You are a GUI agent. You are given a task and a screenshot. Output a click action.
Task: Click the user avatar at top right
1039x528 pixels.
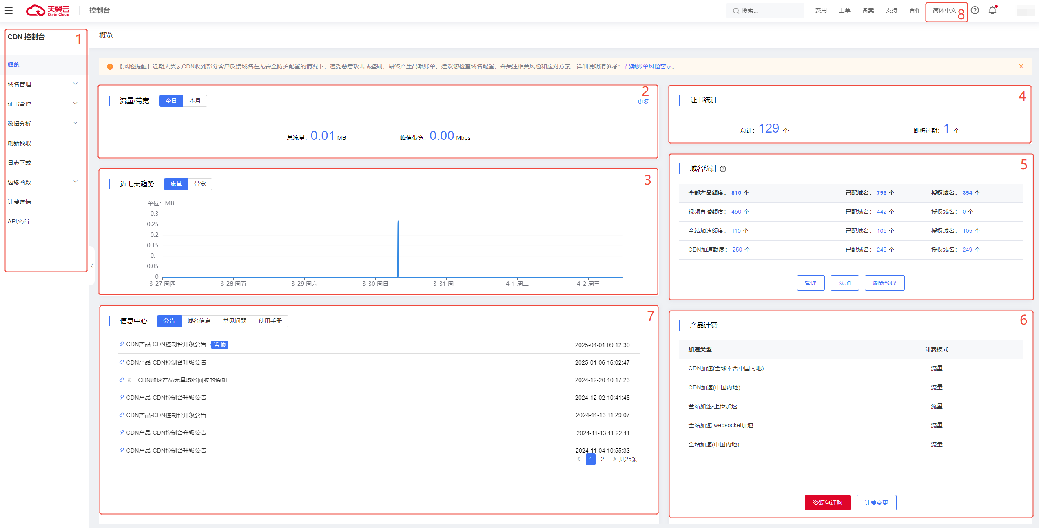click(1026, 11)
